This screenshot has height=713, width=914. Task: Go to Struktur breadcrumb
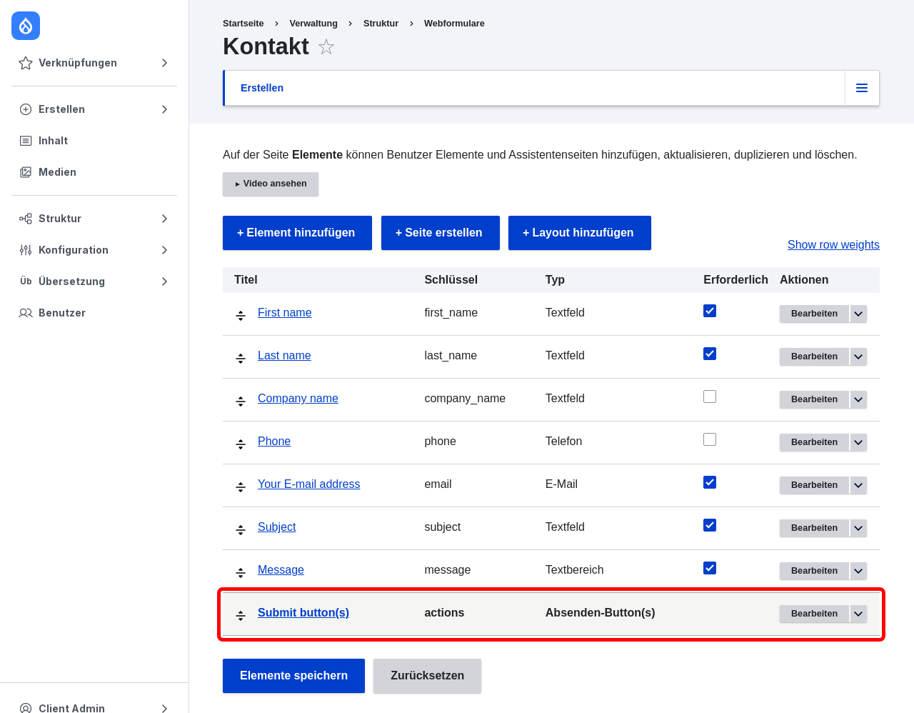[x=381, y=24]
